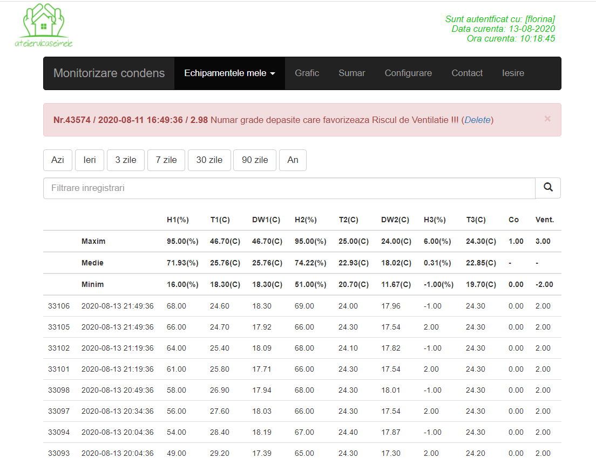Select the 7 zile range button
The width and height of the screenshot is (596, 465).
[166, 160]
